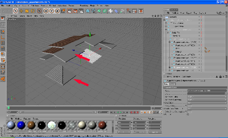
Task: Collapse the first Poligono manto tree node
Action: pyautogui.click(x=169, y=42)
